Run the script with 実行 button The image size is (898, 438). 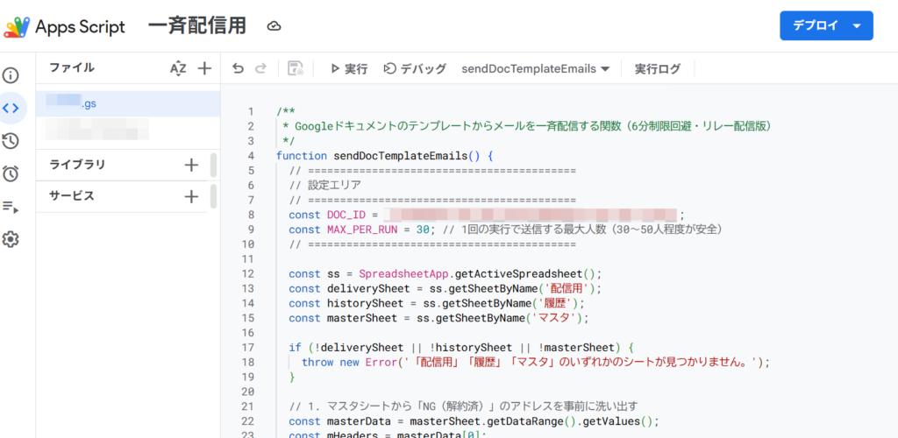point(349,69)
